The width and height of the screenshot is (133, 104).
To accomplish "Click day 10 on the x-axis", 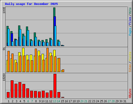I will 43,101.
